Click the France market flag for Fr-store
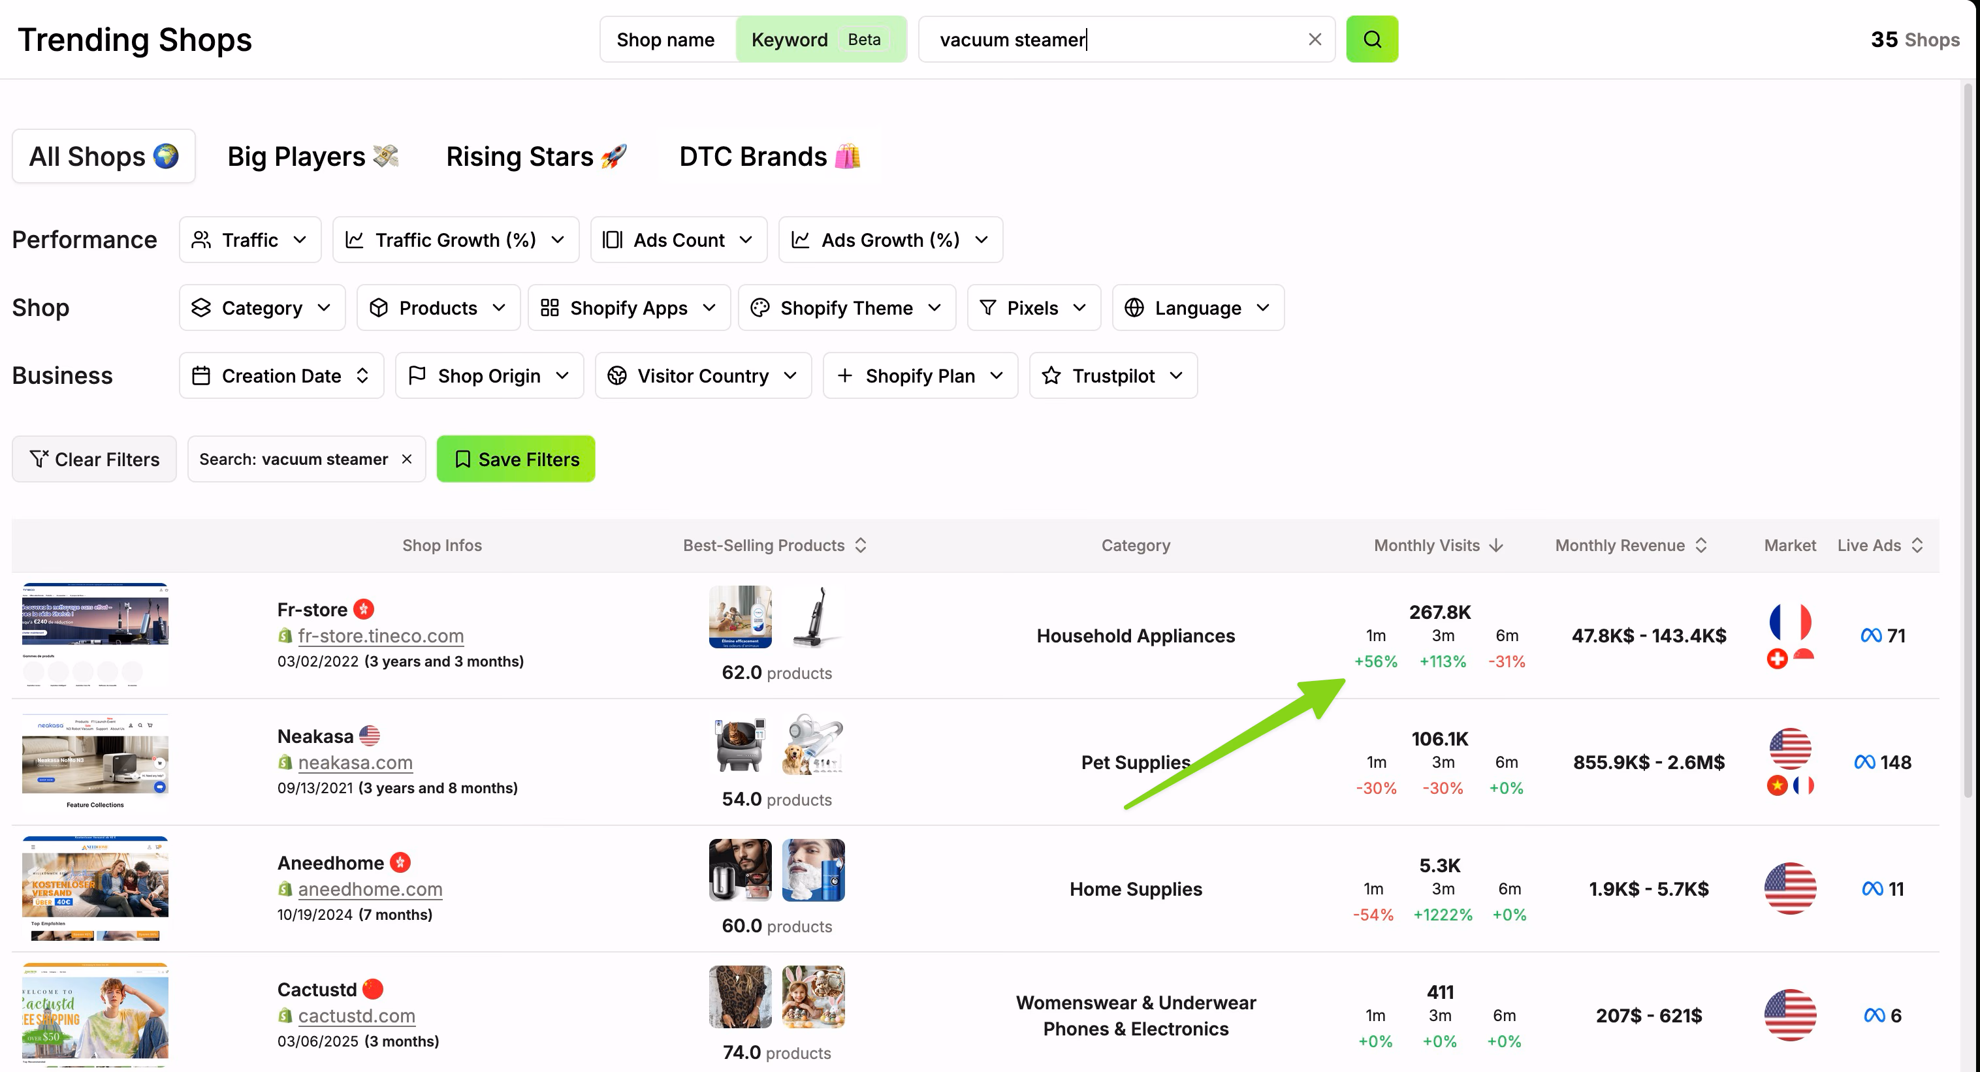The image size is (1980, 1072). (1790, 622)
